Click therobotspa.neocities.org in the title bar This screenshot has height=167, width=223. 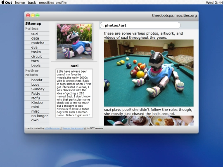(174, 16)
